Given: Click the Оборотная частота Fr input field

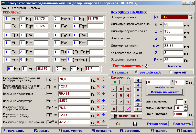Looking at the screenshot, I should (x=173, y=60).
